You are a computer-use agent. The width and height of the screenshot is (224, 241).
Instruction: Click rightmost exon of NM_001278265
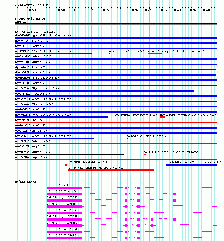click(x=174, y=200)
